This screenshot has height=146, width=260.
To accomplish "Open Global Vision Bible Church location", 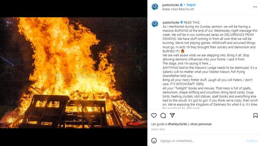I will tap(178, 9).
